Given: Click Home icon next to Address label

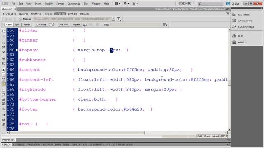Looking at the screenshot, I should coord(20,19).
